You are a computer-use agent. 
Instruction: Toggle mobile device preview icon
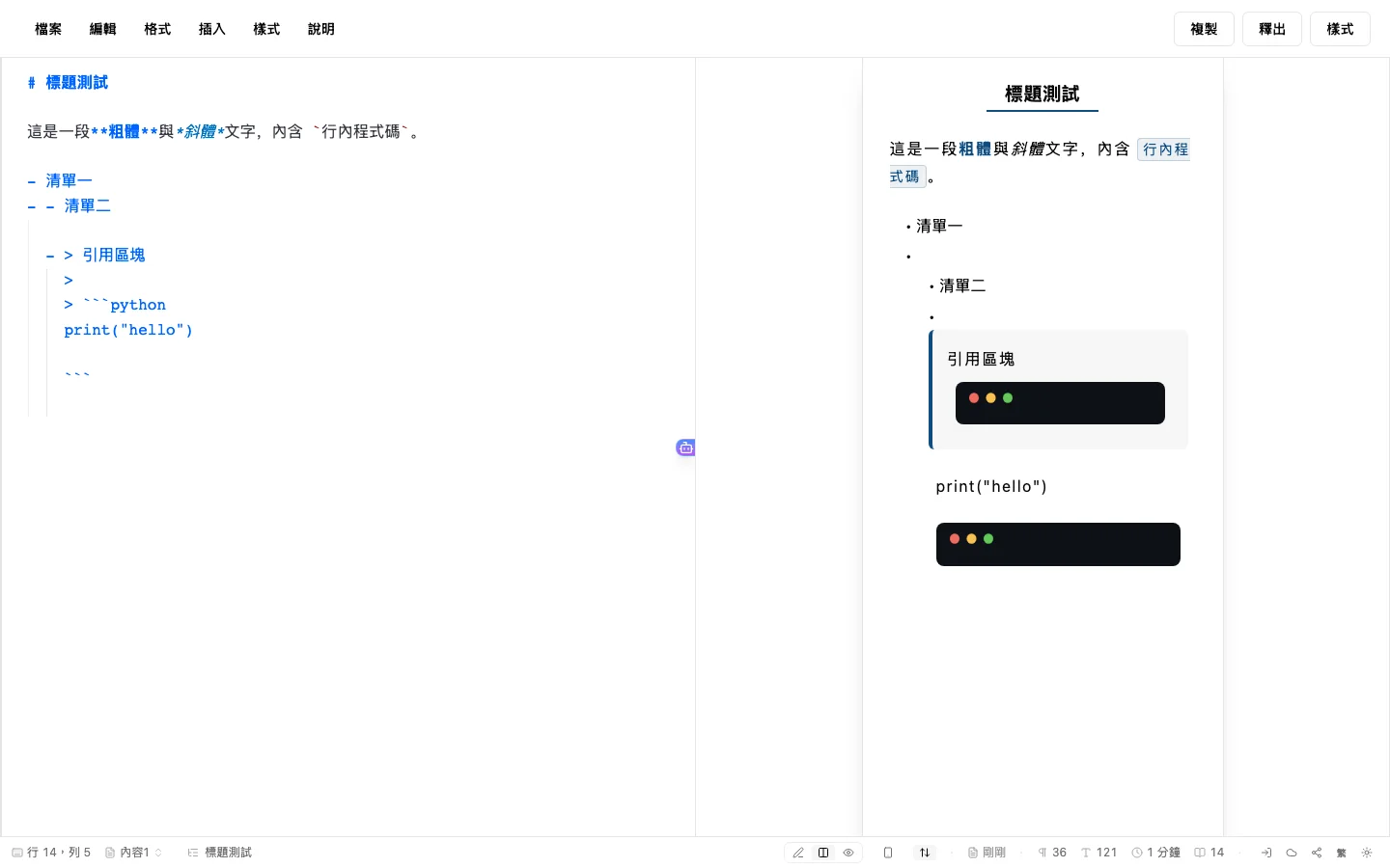coord(888,853)
